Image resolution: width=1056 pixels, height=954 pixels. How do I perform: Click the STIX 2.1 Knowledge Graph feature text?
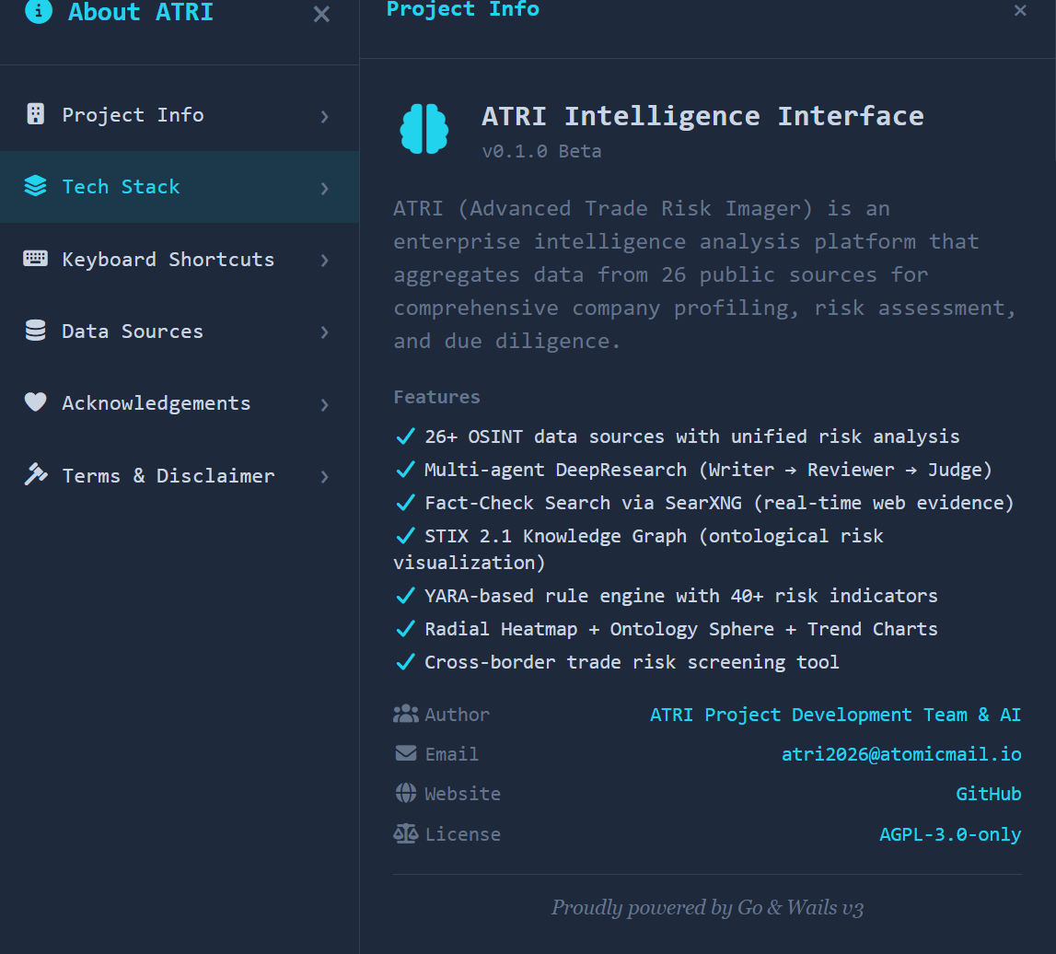click(x=638, y=549)
